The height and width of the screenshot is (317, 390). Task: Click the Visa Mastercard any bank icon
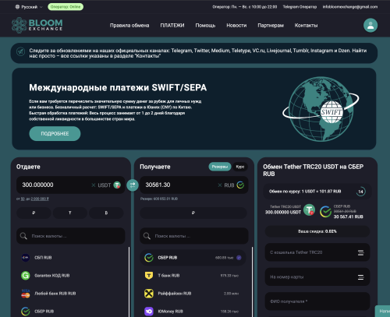(26, 294)
